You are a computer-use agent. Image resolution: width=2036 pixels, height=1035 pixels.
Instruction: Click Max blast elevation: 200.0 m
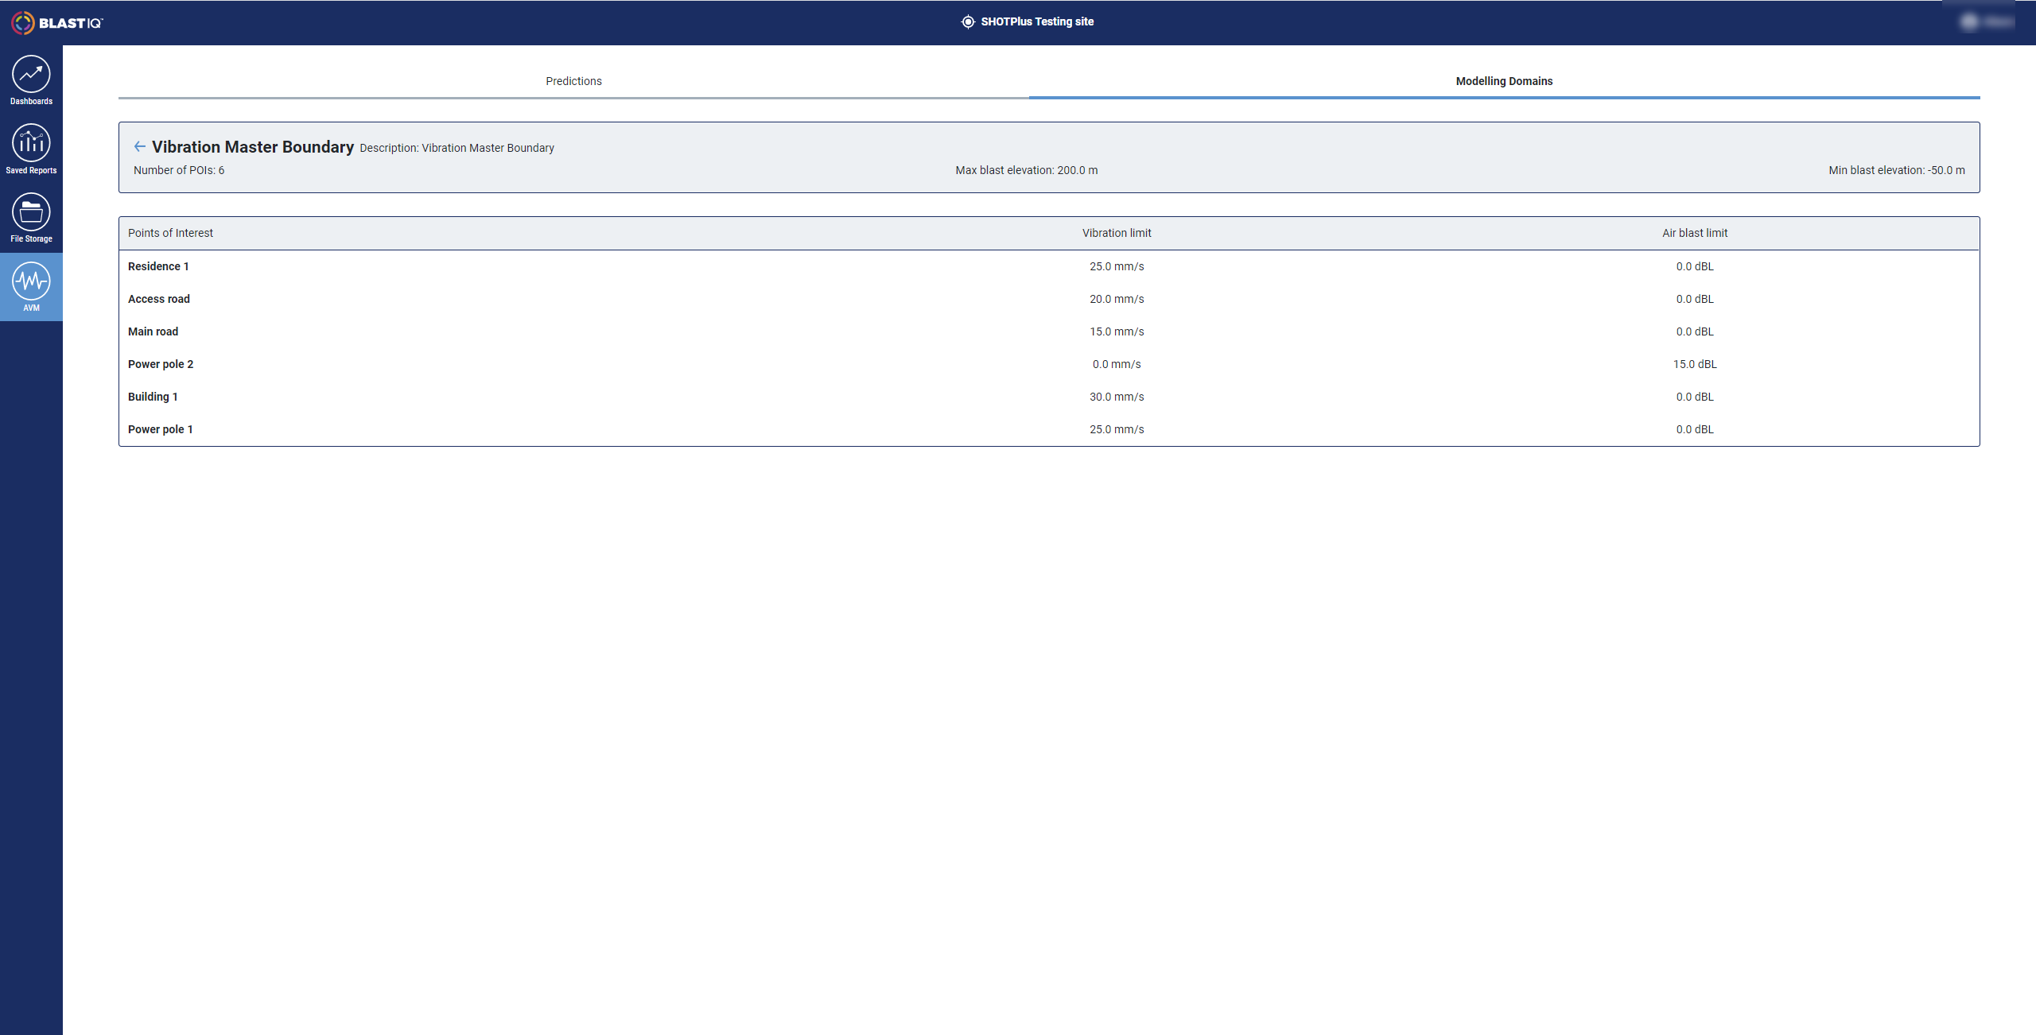click(x=1026, y=170)
